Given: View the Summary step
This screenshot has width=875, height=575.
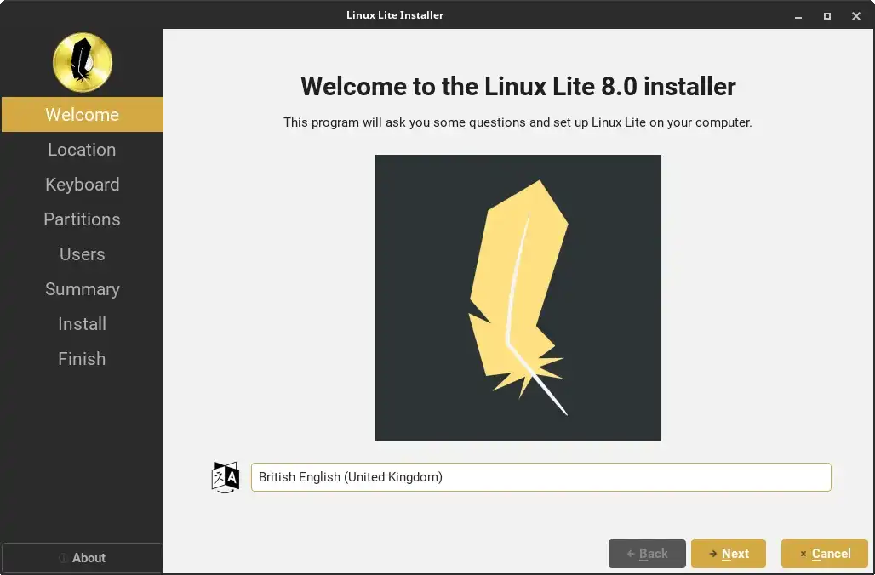Looking at the screenshot, I should pyautogui.click(x=83, y=289).
